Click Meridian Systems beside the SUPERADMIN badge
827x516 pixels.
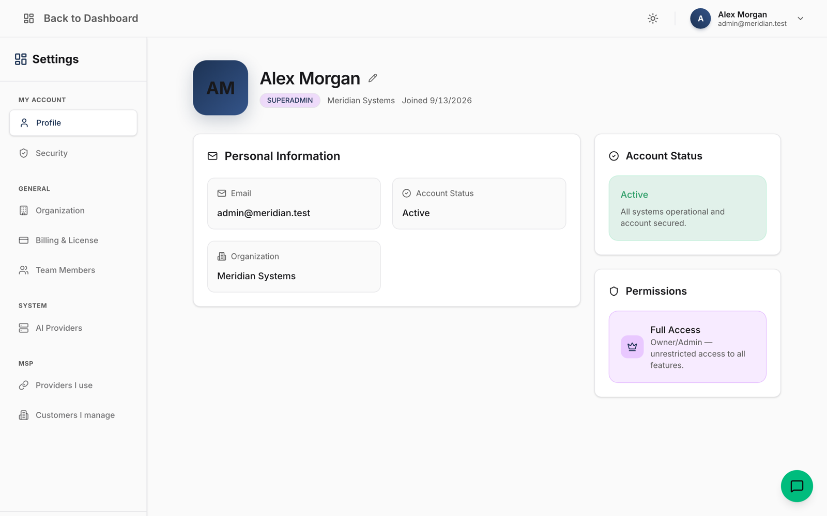[361, 101]
